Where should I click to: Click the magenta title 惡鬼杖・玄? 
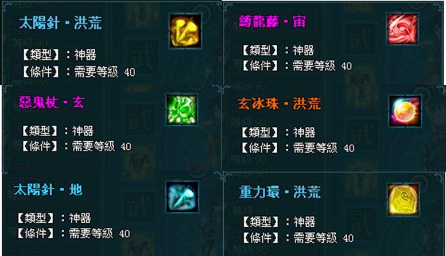pos(52,102)
